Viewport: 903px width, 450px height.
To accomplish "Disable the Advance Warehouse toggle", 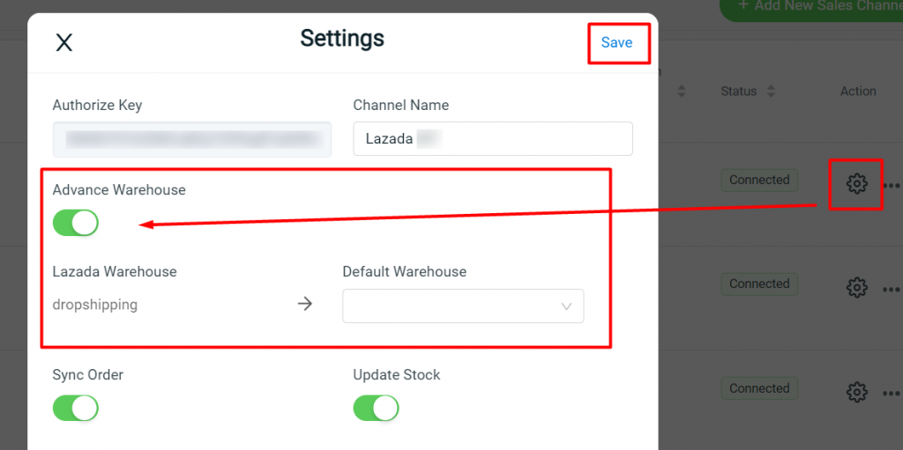I will (x=76, y=223).
